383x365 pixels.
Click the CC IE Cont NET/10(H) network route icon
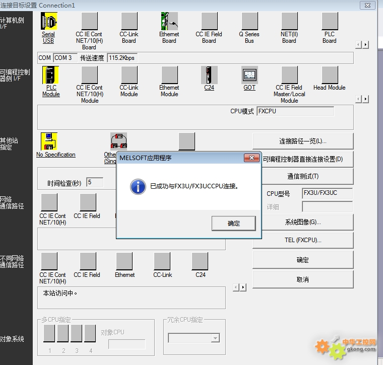coord(49,202)
